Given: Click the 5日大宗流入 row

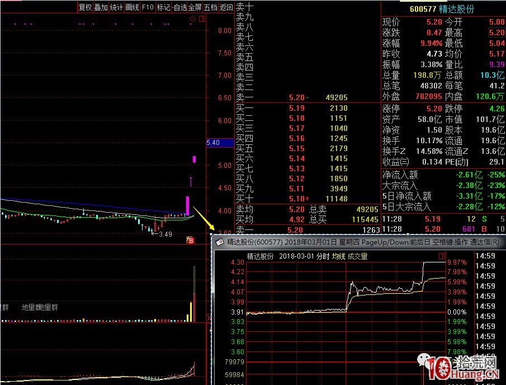Looking at the screenshot, I should (443, 206).
